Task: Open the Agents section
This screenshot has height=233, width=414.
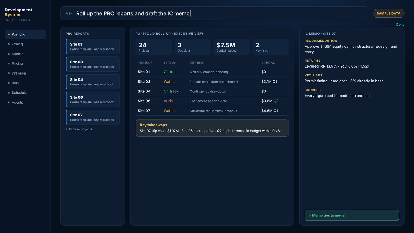Action: [25, 103]
